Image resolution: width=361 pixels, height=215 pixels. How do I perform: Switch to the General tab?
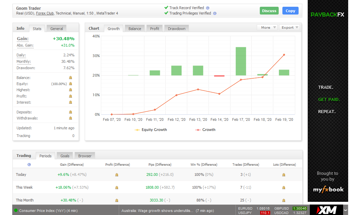click(57, 29)
